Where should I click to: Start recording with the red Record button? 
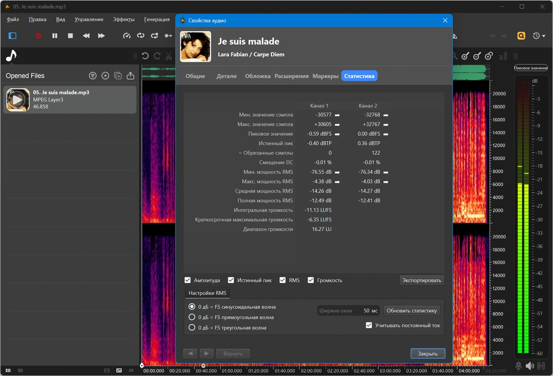38,35
